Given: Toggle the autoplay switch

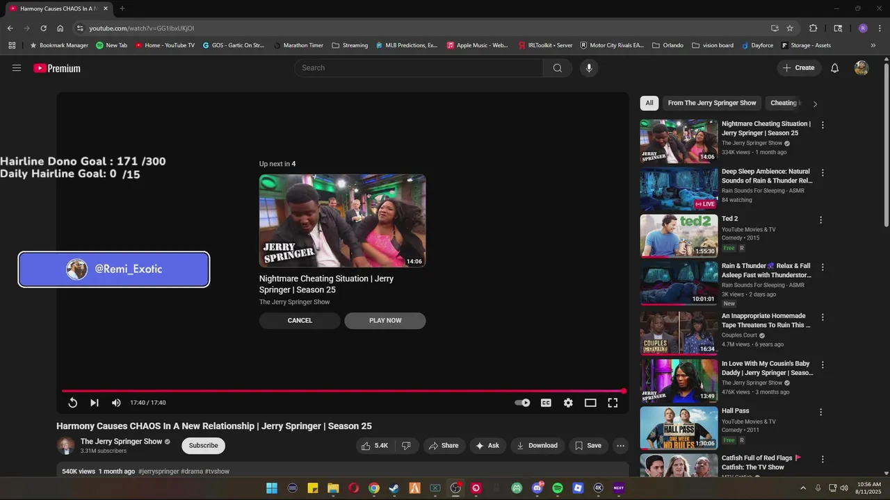Looking at the screenshot, I should tap(522, 403).
